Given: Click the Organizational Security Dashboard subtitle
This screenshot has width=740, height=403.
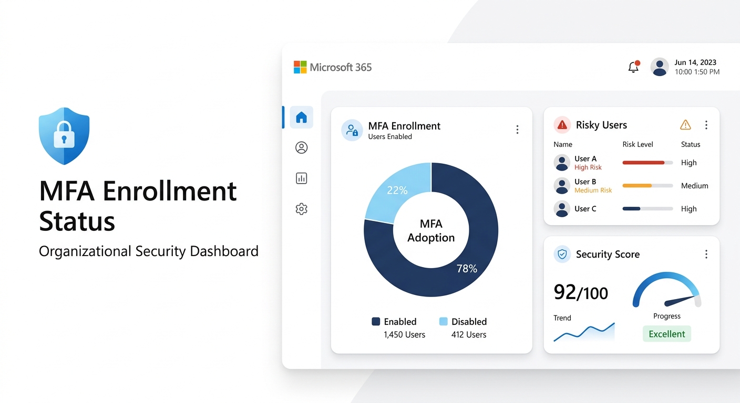Looking at the screenshot, I should 149,251.
